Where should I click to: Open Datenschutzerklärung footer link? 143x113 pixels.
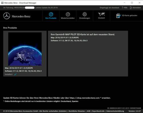pos(115,111)
